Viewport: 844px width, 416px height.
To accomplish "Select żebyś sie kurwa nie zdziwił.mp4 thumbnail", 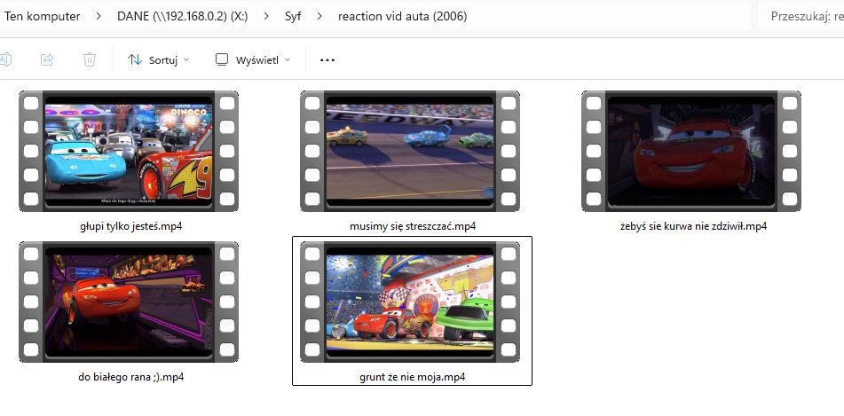I will coord(691,151).
